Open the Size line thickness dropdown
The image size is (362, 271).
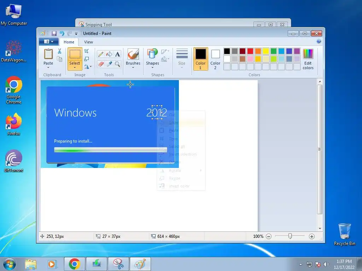(x=182, y=58)
